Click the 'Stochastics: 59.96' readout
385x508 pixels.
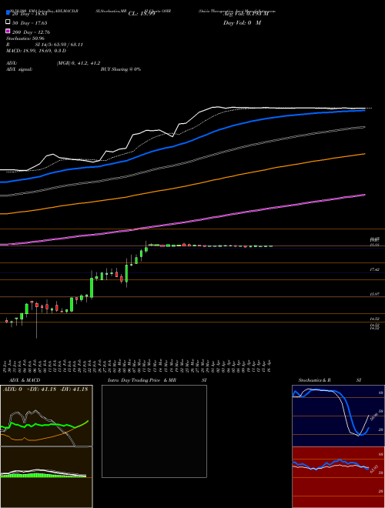(25, 38)
